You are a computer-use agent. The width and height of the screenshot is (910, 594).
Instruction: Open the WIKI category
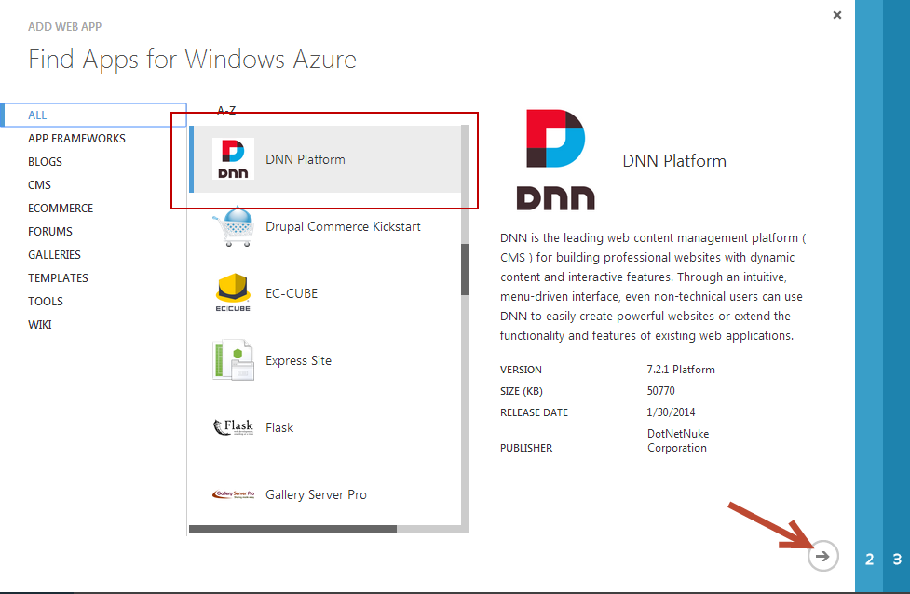coord(39,324)
